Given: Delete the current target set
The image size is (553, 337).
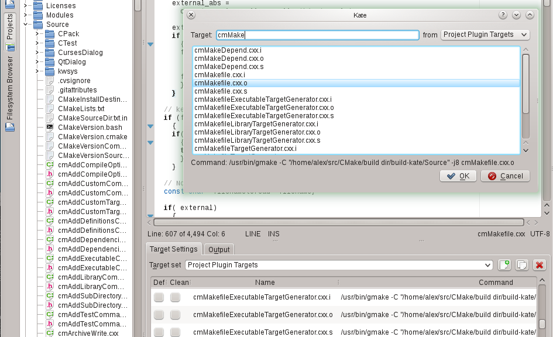Looking at the screenshot, I should 540,265.
